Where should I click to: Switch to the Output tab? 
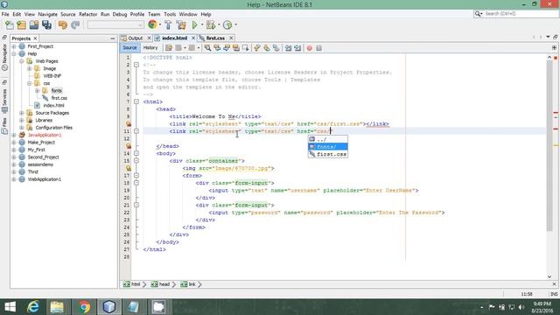(135, 38)
